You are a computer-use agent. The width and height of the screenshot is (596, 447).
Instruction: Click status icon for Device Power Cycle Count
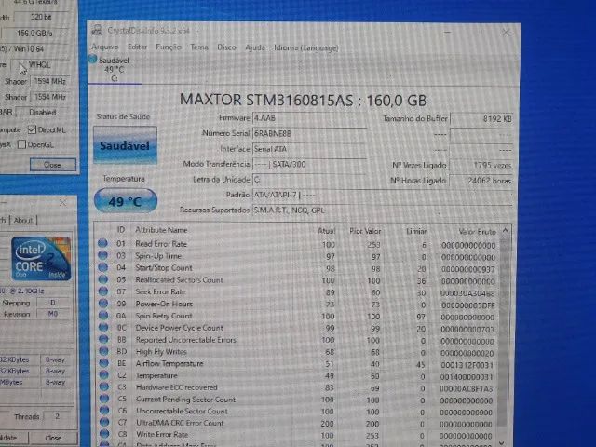point(103,327)
